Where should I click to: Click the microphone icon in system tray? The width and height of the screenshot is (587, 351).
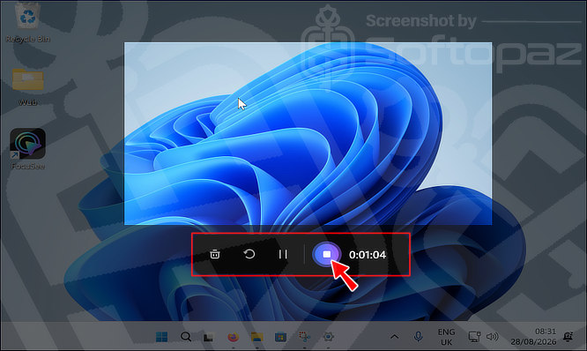click(418, 337)
